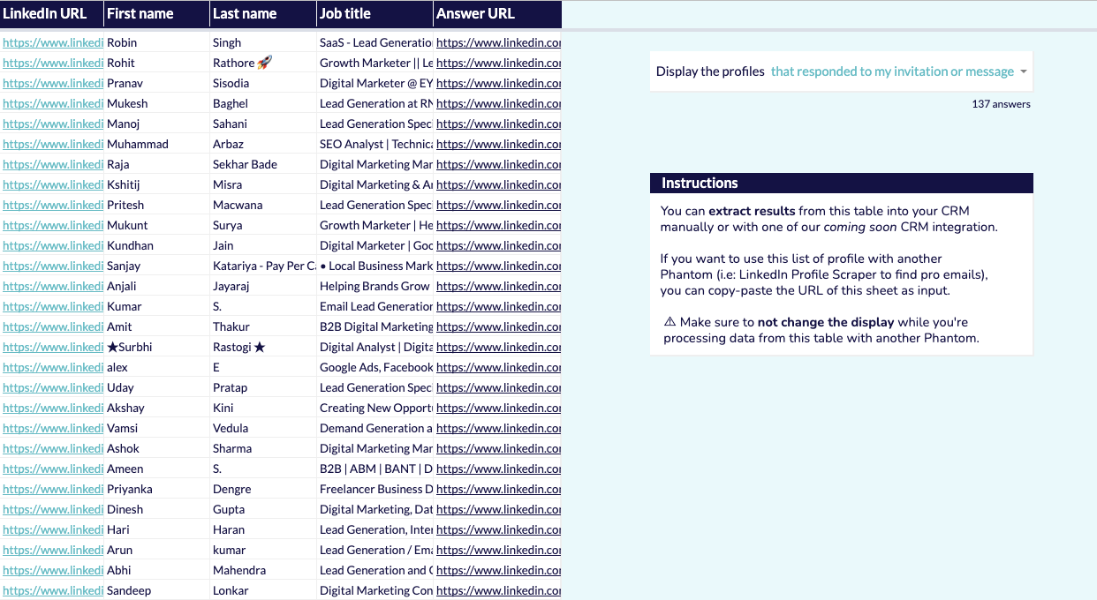Open Dinesh Gupta's LinkedIn URL link
1097x600 pixels.
[x=53, y=509]
